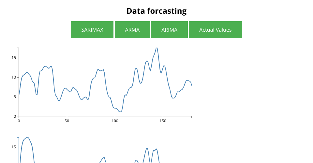Click the starting point of the top chart line
The image size is (313, 163).
[x=19, y=95]
